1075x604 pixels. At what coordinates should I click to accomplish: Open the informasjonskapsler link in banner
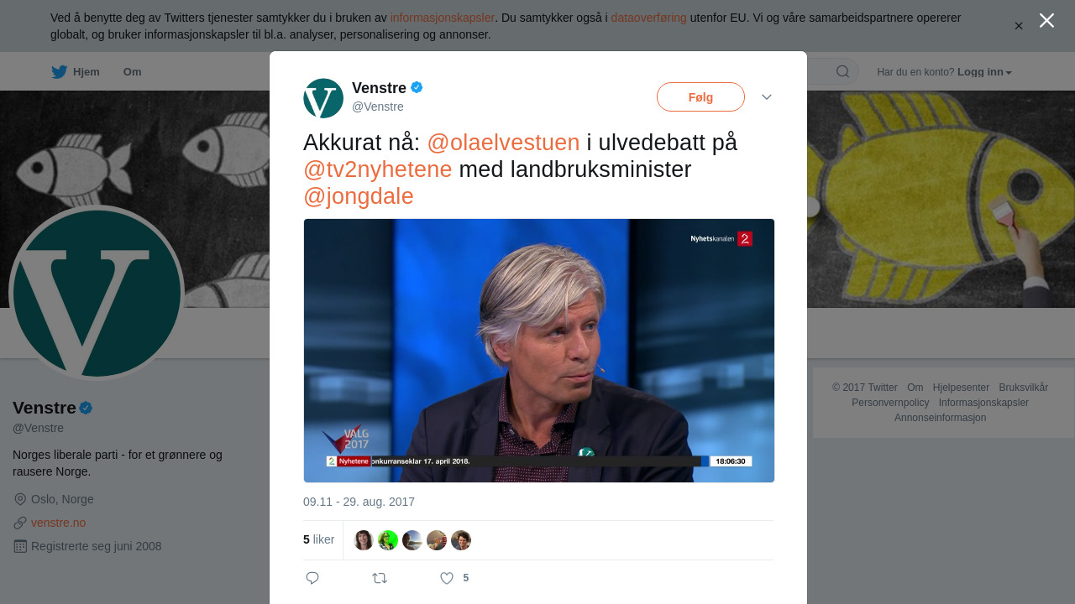point(442,18)
